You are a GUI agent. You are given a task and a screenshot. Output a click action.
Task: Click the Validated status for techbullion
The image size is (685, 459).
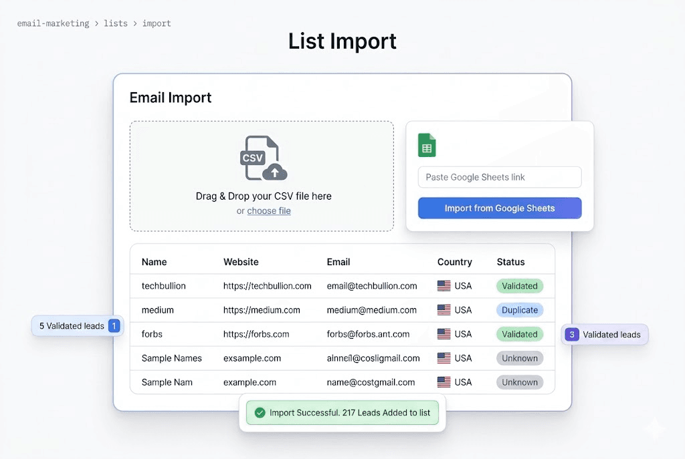[x=519, y=286]
